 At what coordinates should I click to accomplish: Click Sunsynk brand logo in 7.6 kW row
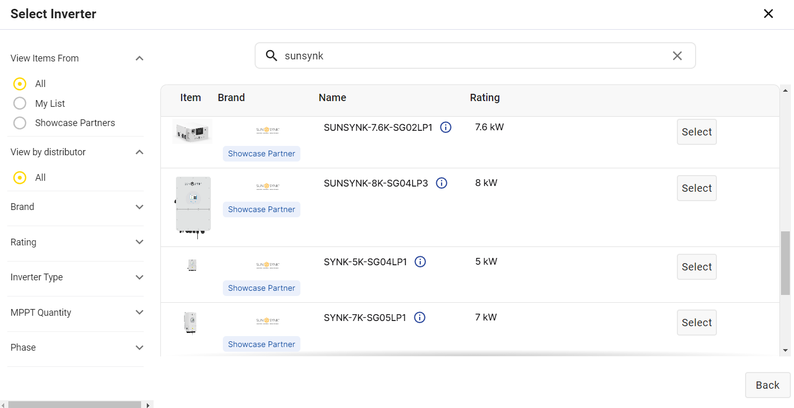click(x=268, y=130)
